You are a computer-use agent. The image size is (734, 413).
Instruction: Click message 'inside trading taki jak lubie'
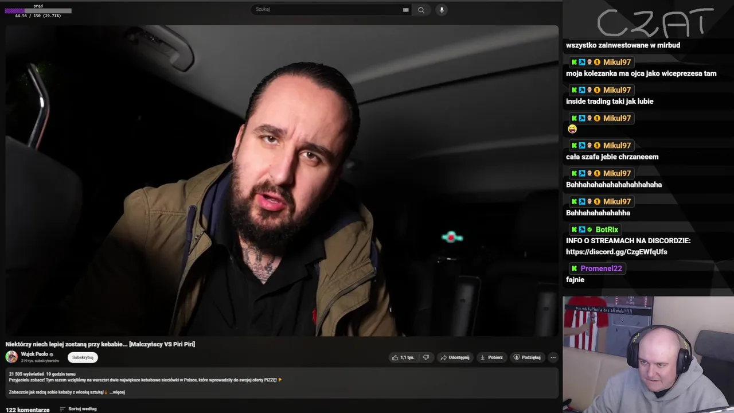click(610, 102)
